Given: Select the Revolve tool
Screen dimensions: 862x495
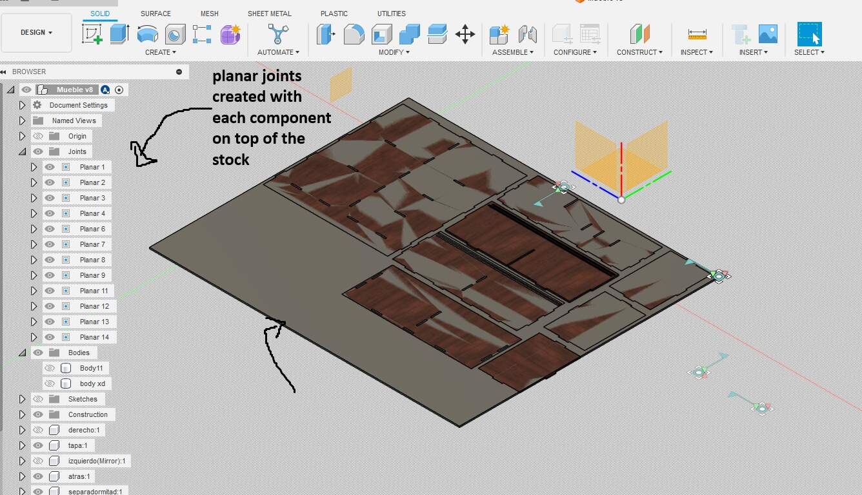Looking at the screenshot, I should pyautogui.click(x=148, y=34).
